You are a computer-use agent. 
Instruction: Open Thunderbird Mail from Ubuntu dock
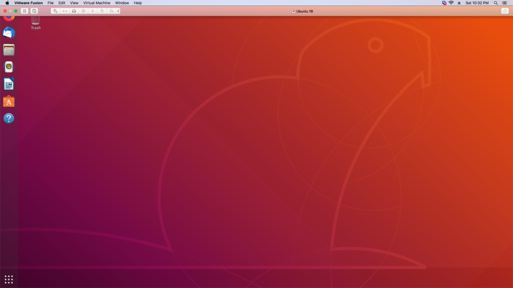click(9, 33)
